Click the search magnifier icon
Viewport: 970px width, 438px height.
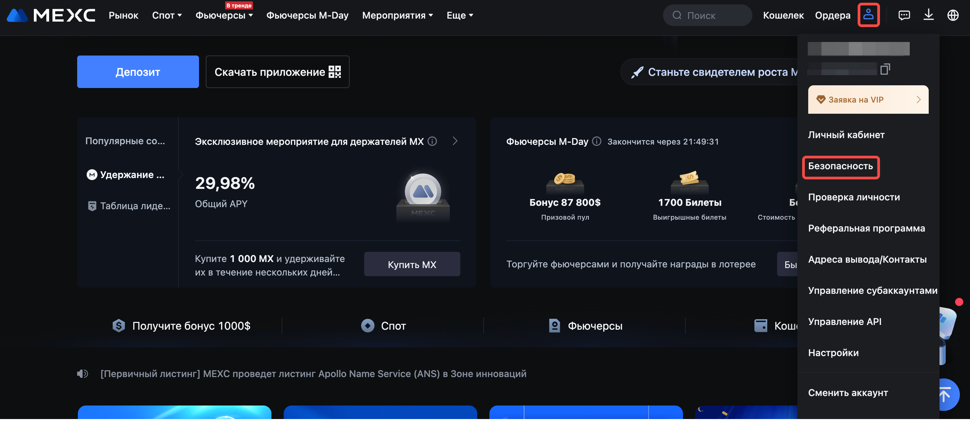(x=677, y=15)
